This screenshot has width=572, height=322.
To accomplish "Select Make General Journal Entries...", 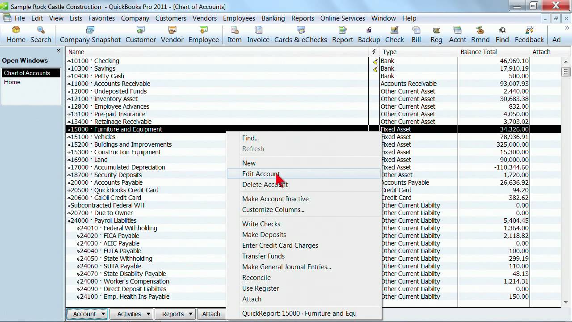I will point(304,267).
